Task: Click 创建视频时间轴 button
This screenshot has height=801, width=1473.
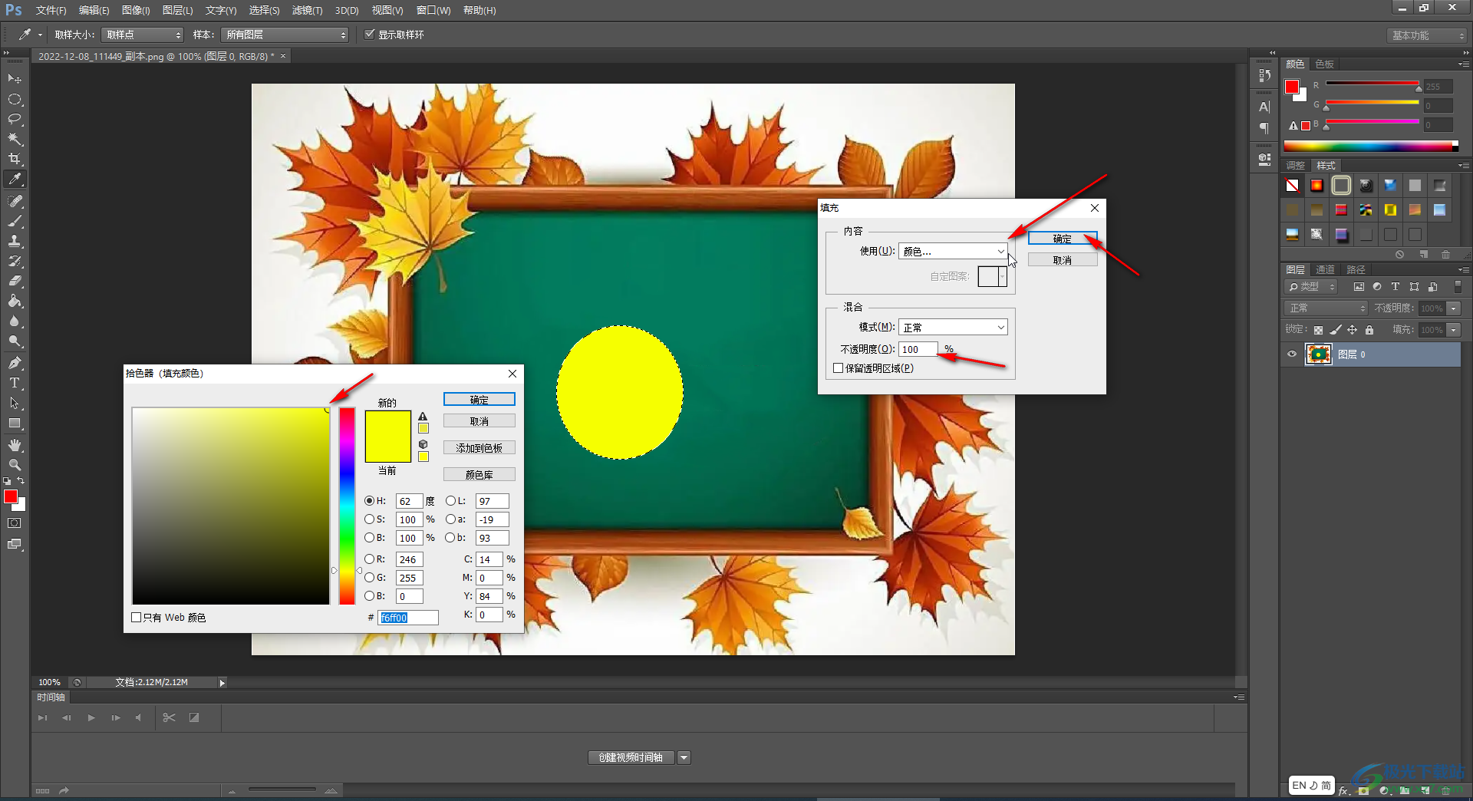Action: point(631,758)
